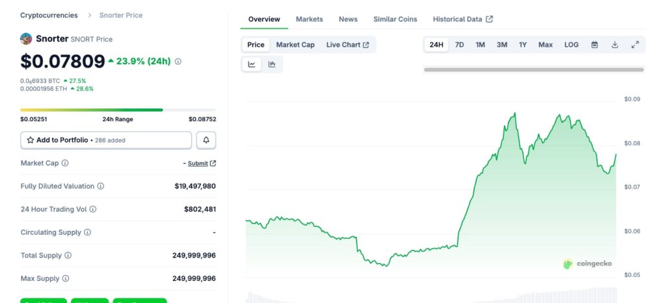Click the $0.09 y-axis label
This screenshot has height=303, width=666.
[x=632, y=99]
